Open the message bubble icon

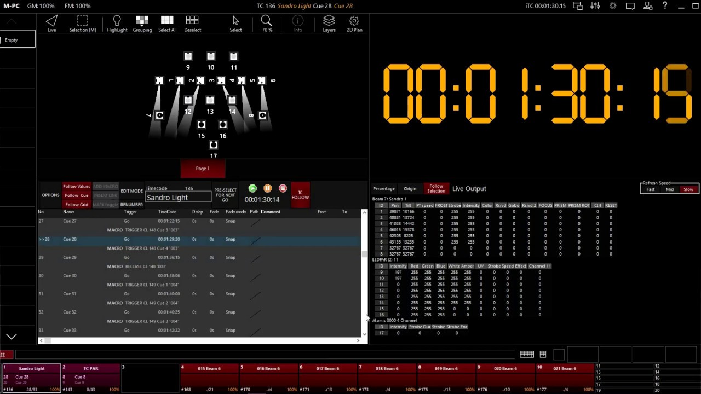pyautogui.click(x=630, y=6)
